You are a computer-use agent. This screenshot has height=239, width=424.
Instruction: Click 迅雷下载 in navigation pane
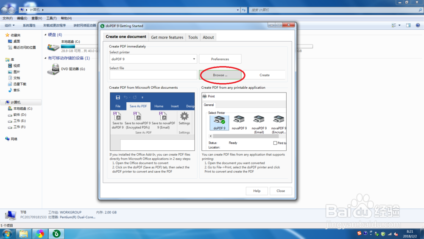(20, 84)
